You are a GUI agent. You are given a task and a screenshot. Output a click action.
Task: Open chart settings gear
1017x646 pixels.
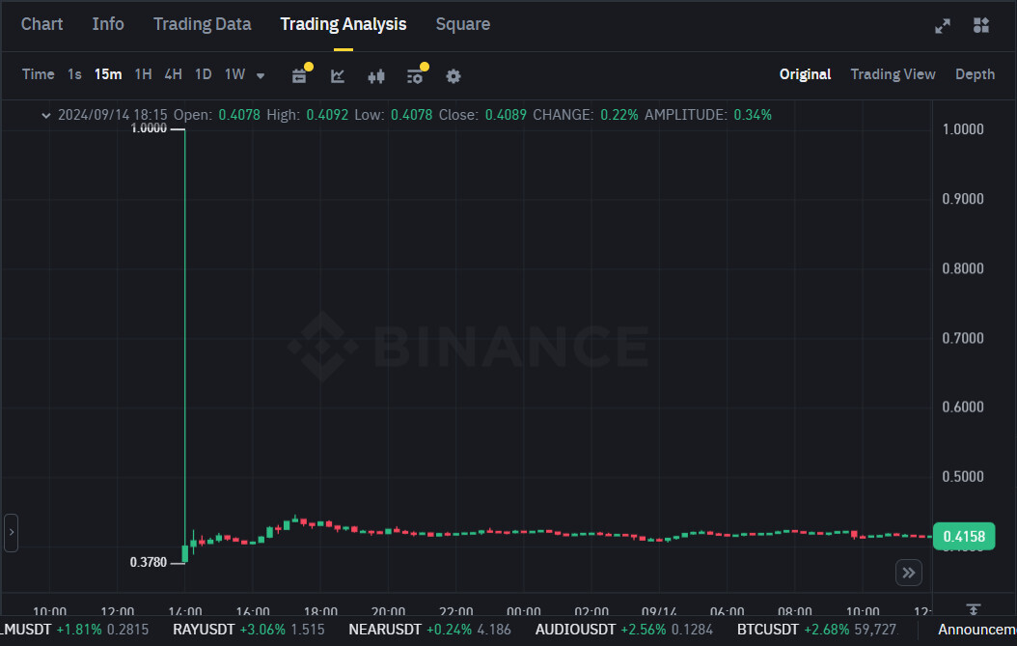tap(454, 76)
